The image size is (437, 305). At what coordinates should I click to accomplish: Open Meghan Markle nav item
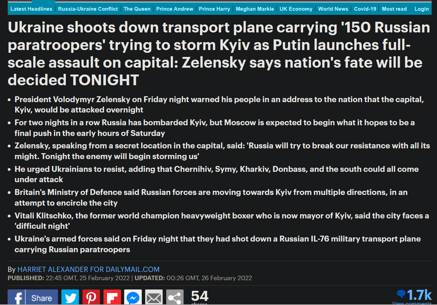coord(255,9)
